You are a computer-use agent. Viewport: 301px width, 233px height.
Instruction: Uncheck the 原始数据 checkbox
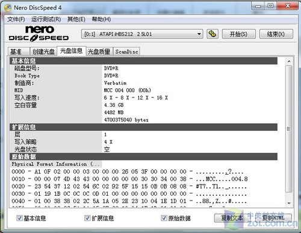pos(164,218)
